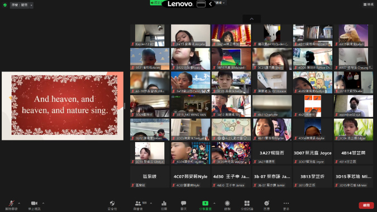Select the 3C04 Edgar video thumbnail
Image resolution: width=377 pixels, height=212 pixels.
coord(354,129)
